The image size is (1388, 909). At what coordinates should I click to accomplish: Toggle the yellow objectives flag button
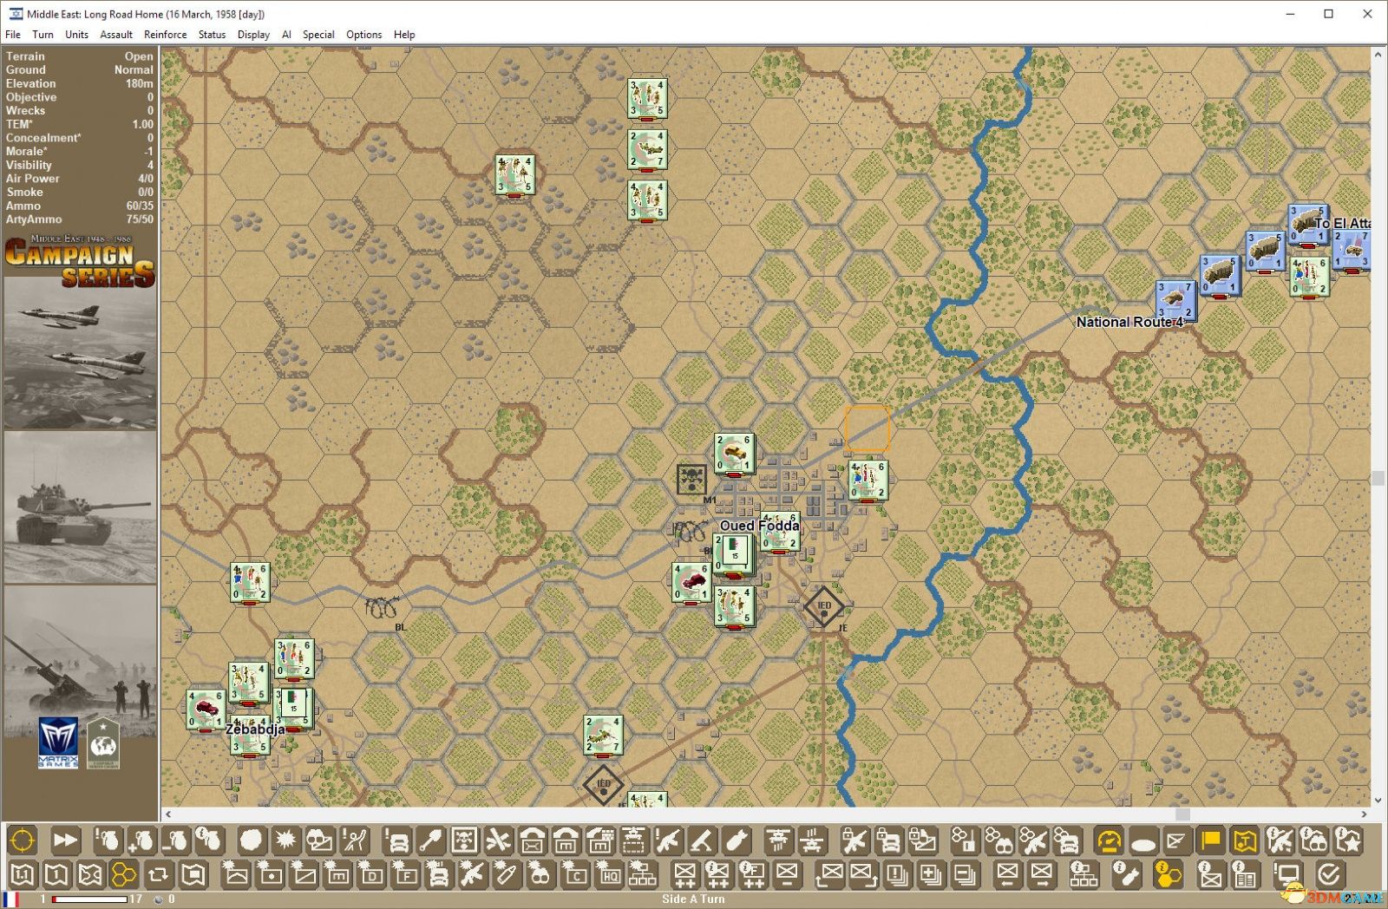[1210, 840]
